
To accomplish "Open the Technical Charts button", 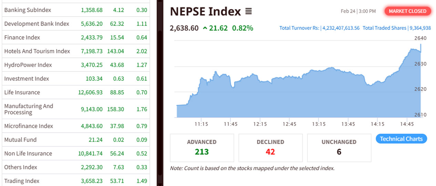I will pyautogui.click(x=401, y=139).
